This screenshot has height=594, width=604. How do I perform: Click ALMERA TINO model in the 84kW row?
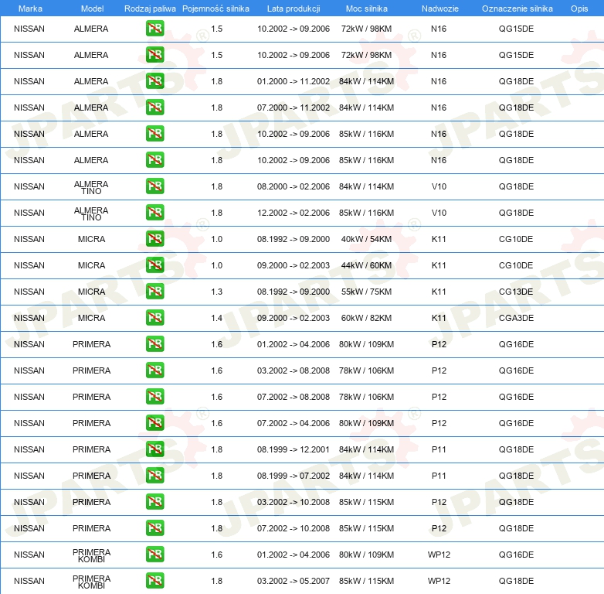(x=91, y=187)
